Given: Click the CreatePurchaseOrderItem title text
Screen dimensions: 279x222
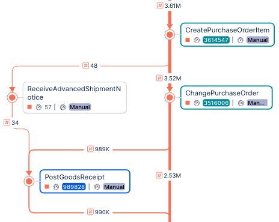Looking at the screenshot, I should 227,30.
